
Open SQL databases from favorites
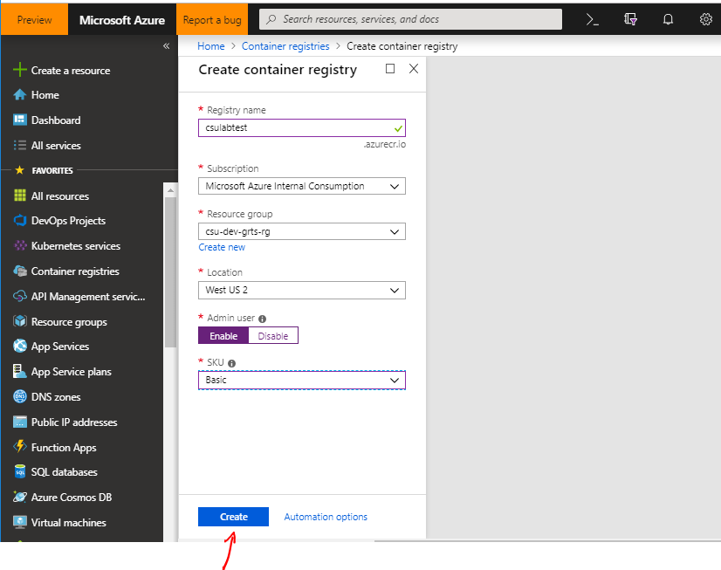pos(65,472)
